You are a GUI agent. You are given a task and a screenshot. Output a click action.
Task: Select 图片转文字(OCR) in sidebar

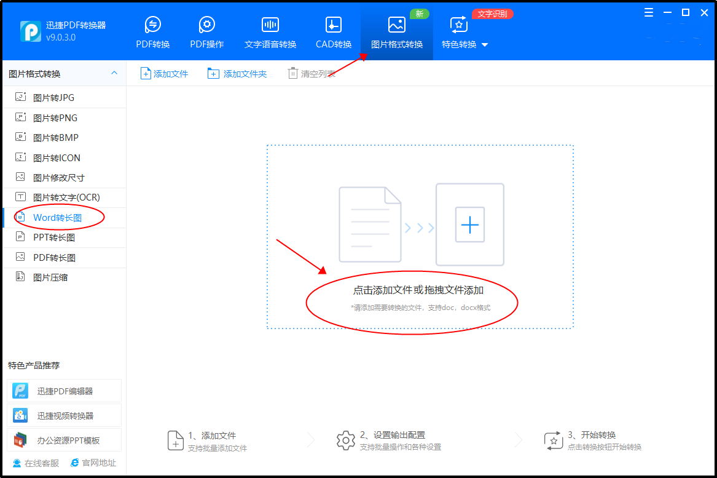point(64,197)
